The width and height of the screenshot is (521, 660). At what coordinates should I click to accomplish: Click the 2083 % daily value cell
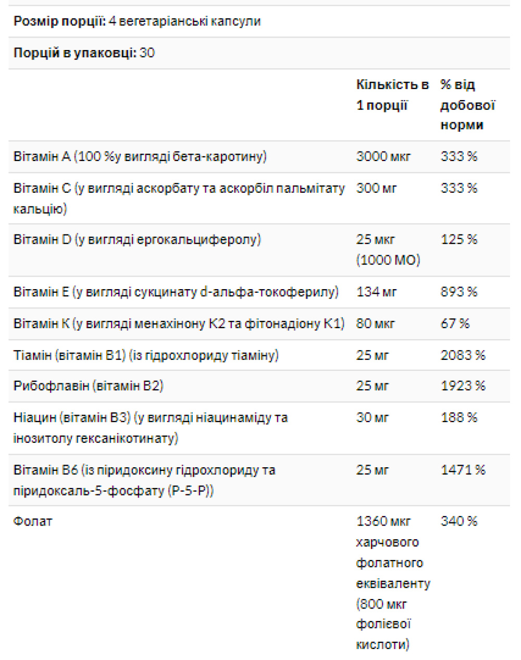[463, 356]
